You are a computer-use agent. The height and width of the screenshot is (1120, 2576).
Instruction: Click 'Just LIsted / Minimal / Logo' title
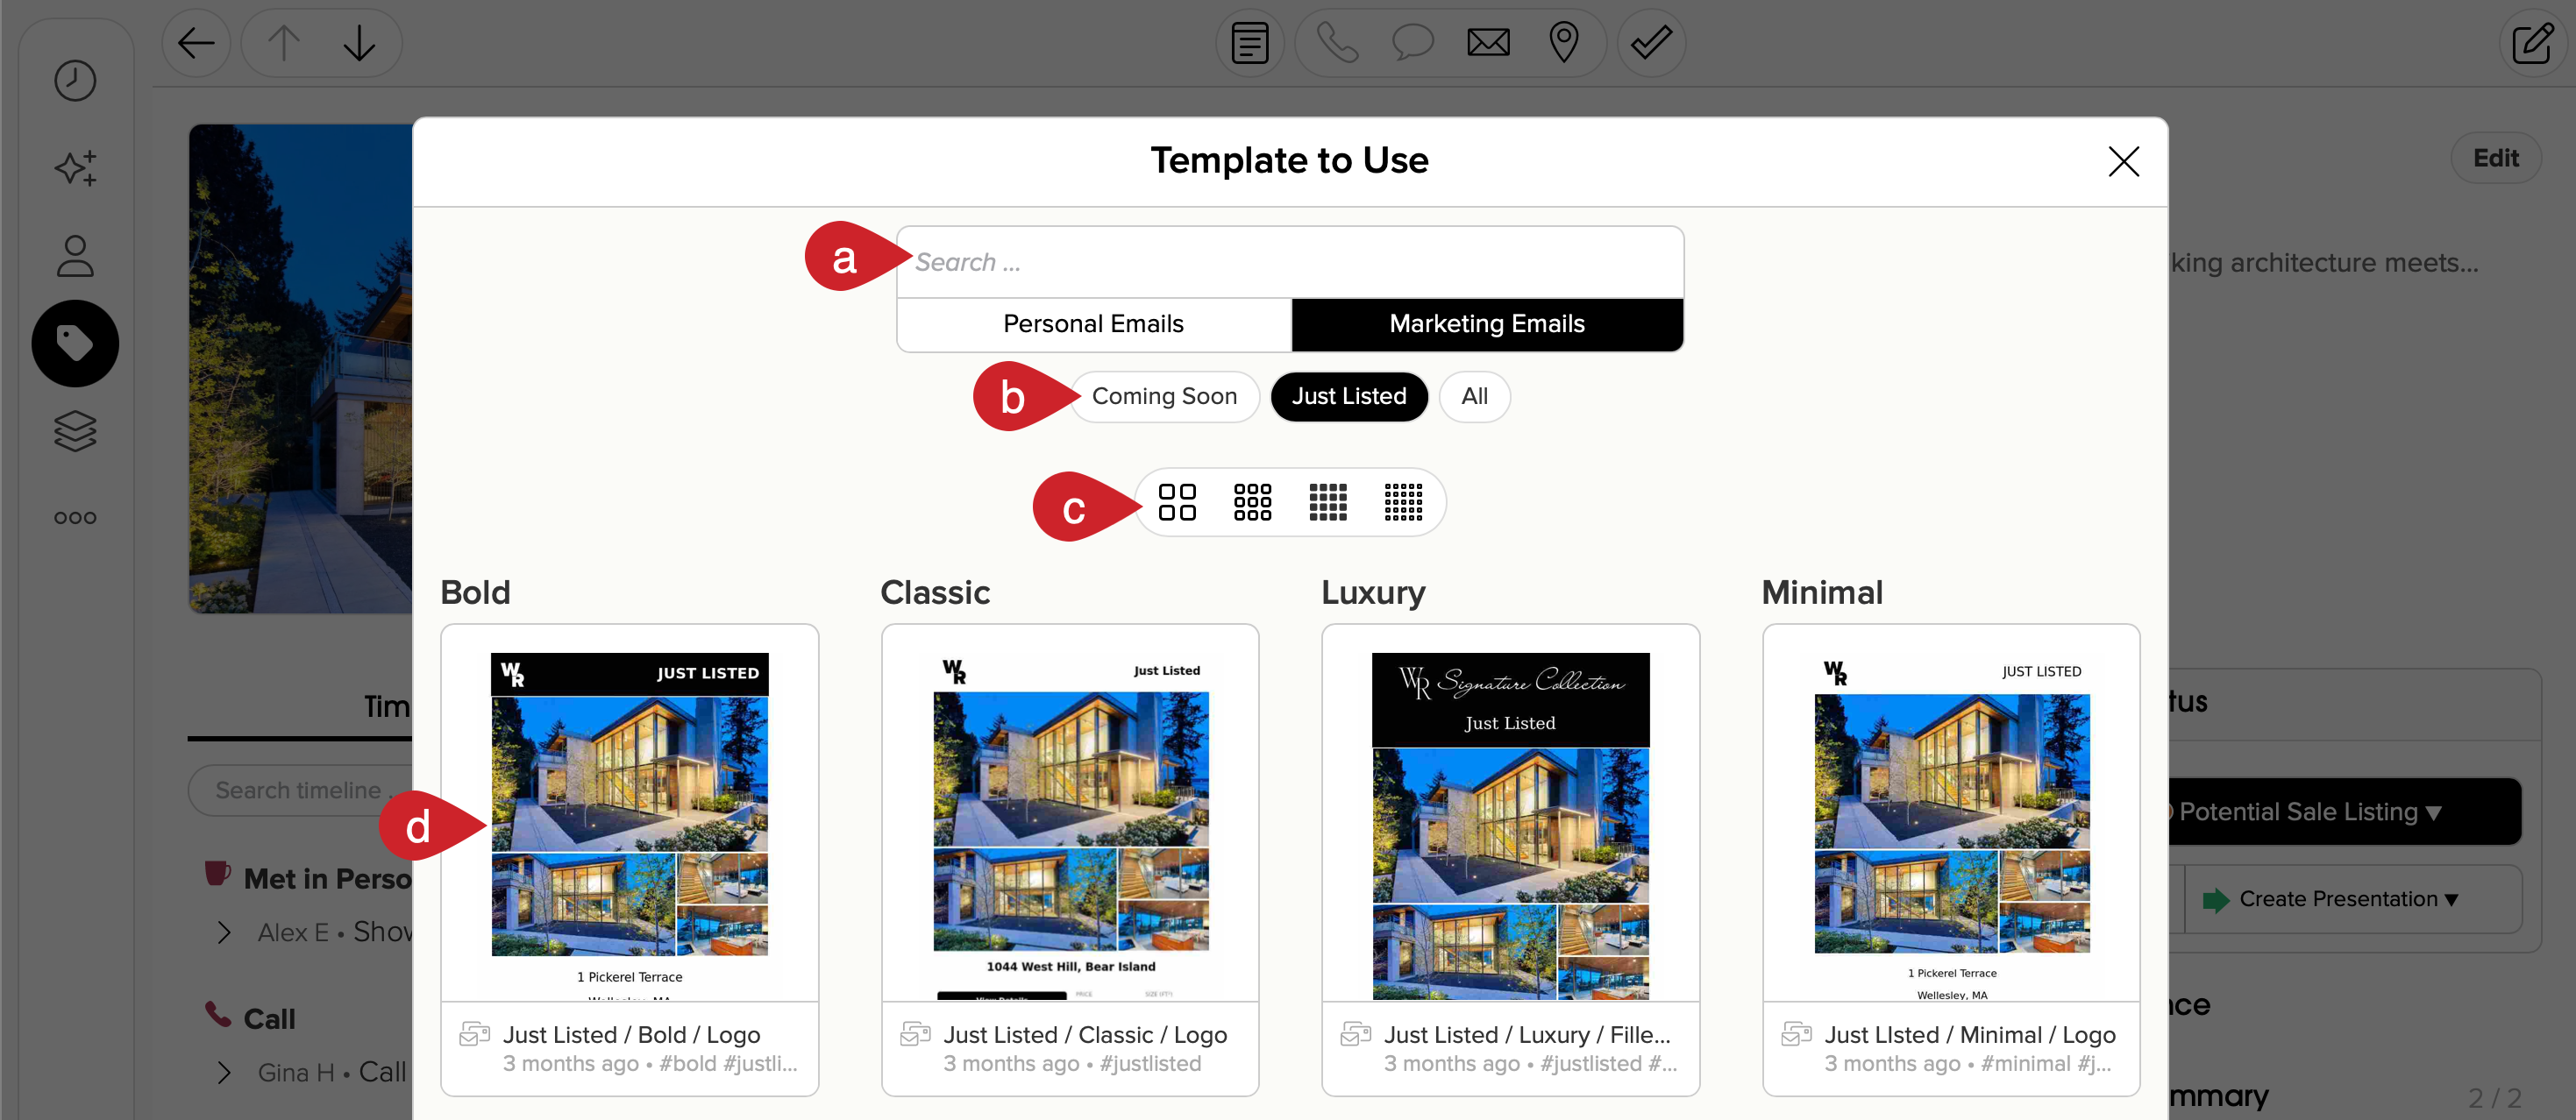1969,1035
